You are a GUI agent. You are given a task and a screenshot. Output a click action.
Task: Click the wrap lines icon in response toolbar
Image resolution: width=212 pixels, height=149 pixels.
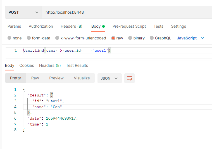pyautogui.click(x=129, y=78)
